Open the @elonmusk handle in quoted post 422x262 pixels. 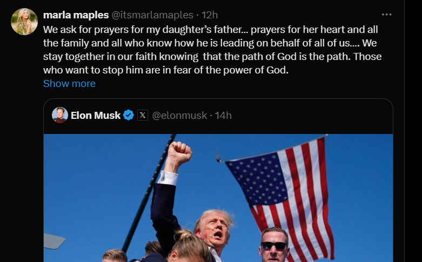point(180,115)
